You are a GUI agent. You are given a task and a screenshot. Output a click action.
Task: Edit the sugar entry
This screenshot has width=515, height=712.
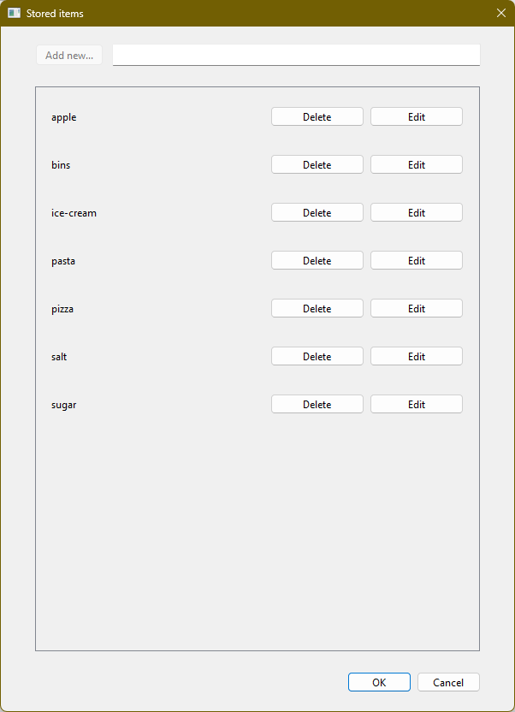click(x=416, y=404)
